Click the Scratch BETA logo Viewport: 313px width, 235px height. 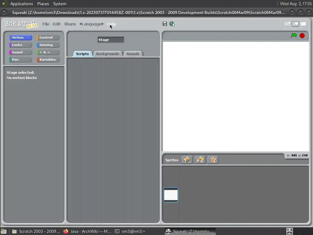tap(21, 24)
